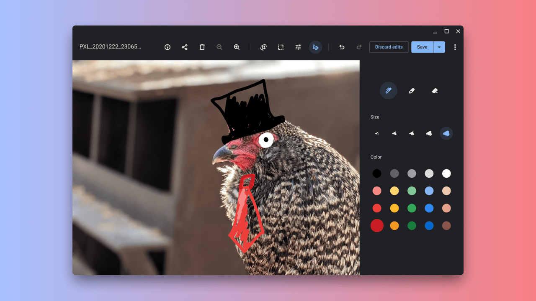The image size is (536, 301).
Task: Choose the smallest brush size
Action: coord(377,133)
